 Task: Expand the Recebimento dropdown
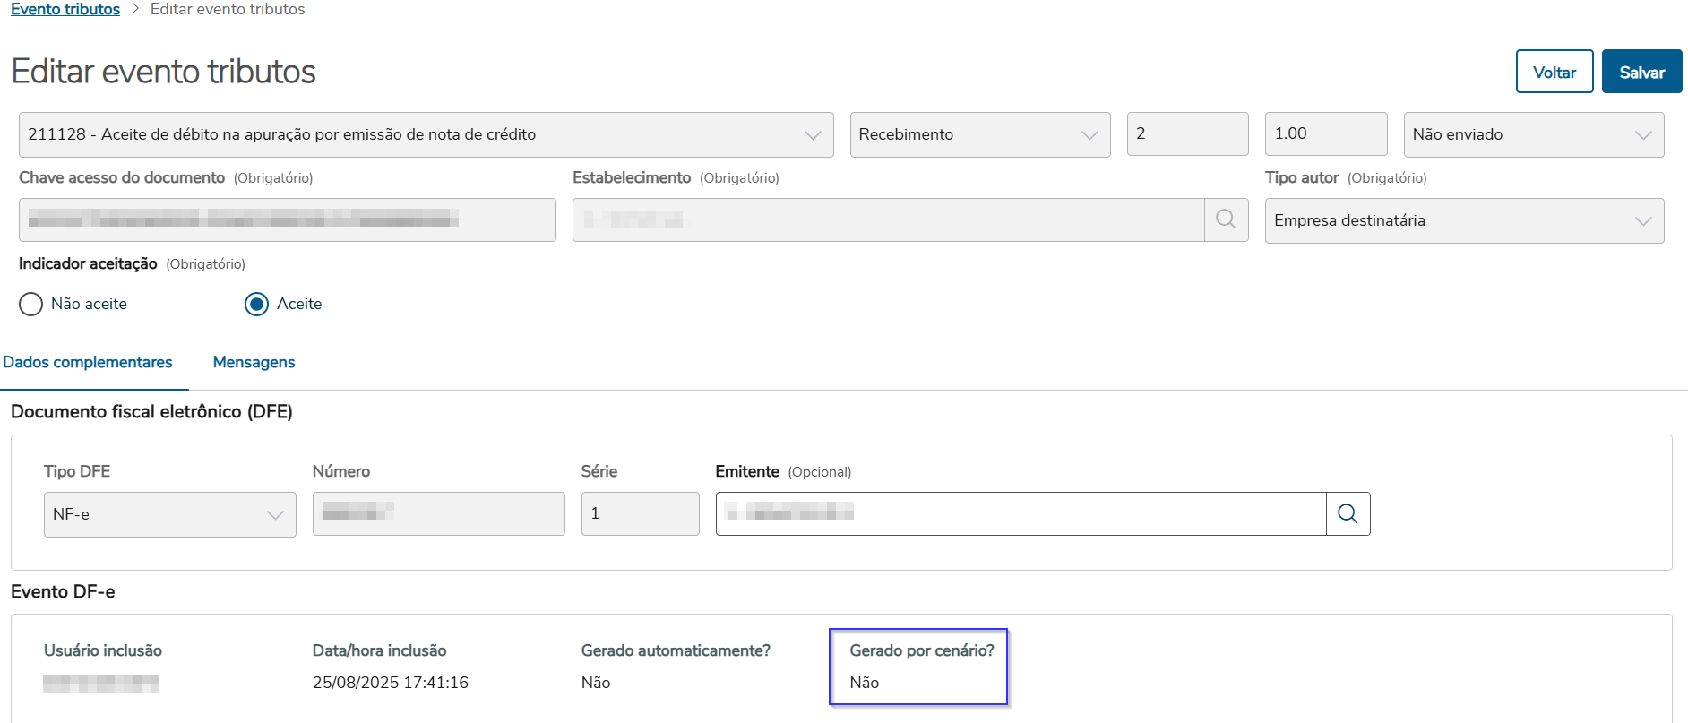pos(979,134)
